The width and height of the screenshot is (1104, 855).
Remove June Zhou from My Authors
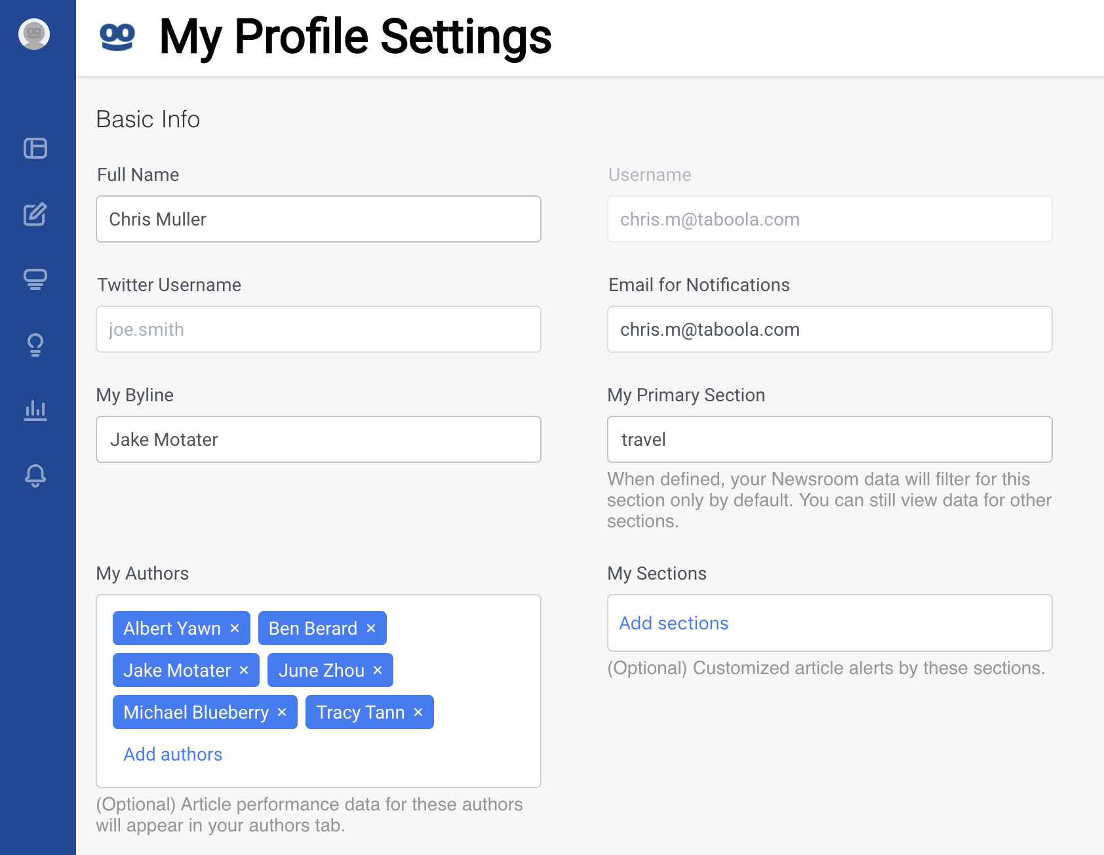coord(377,670)
